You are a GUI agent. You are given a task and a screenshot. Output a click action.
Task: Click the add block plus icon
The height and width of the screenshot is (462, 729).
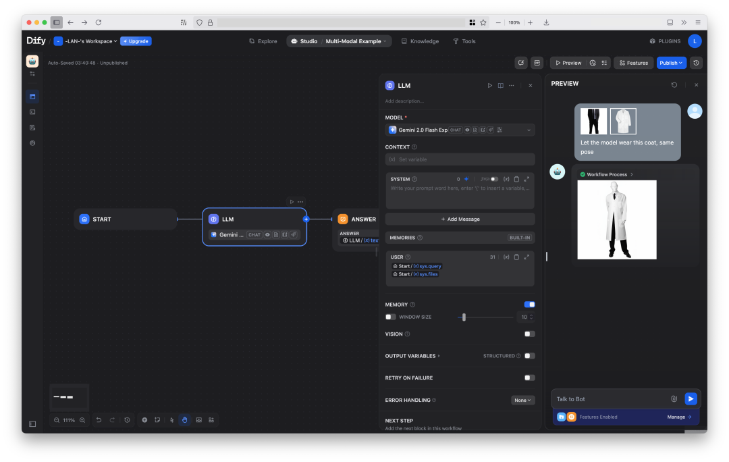144,420
